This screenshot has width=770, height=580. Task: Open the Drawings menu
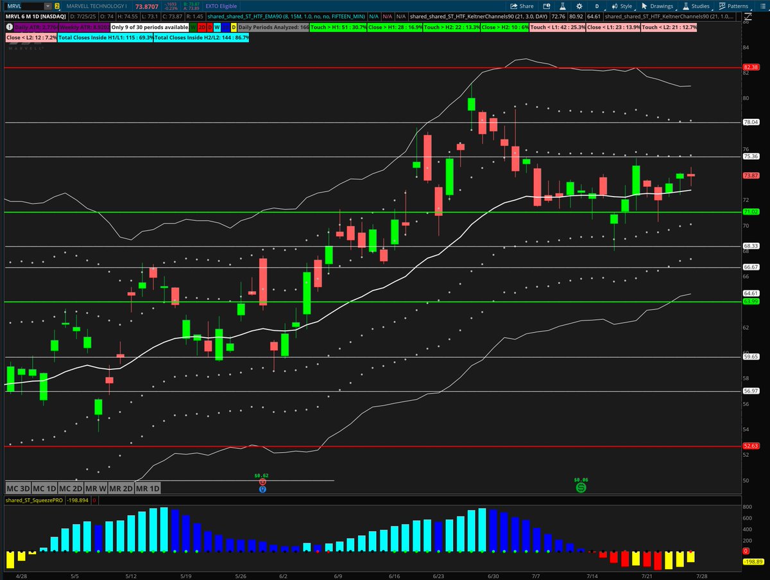pyautogui.click(x=658, y=6)
